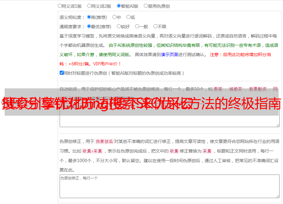
Task: Select the 智能AI版 radio button
Action: pos(119,6)
